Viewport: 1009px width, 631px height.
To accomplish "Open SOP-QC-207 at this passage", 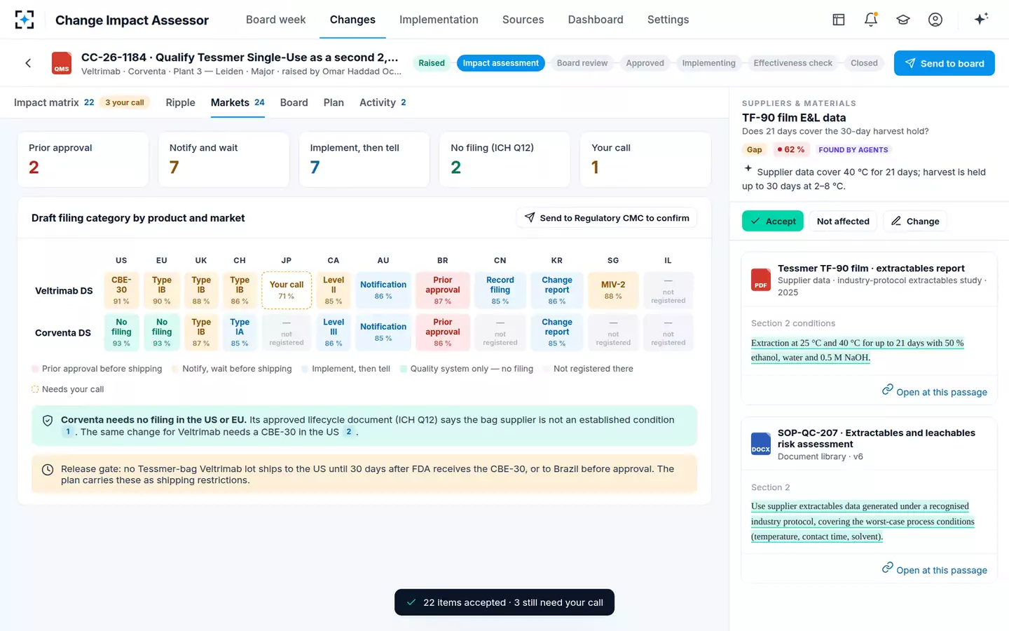I will click(935, 569).
